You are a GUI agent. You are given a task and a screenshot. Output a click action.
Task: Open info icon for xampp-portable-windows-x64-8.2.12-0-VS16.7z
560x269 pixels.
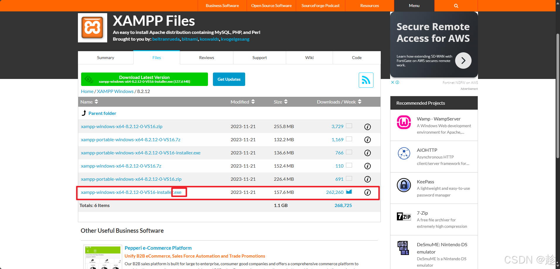[368, 140]
